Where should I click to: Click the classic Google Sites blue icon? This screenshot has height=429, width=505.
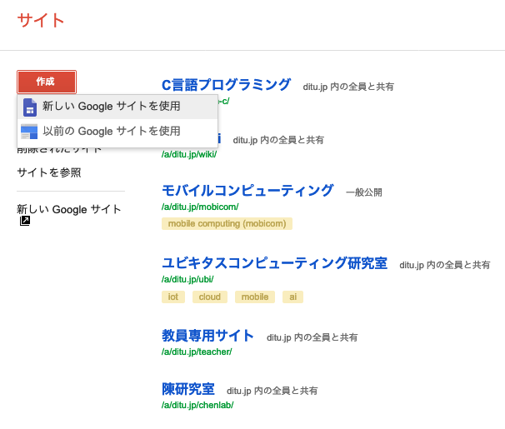(29, 132)
